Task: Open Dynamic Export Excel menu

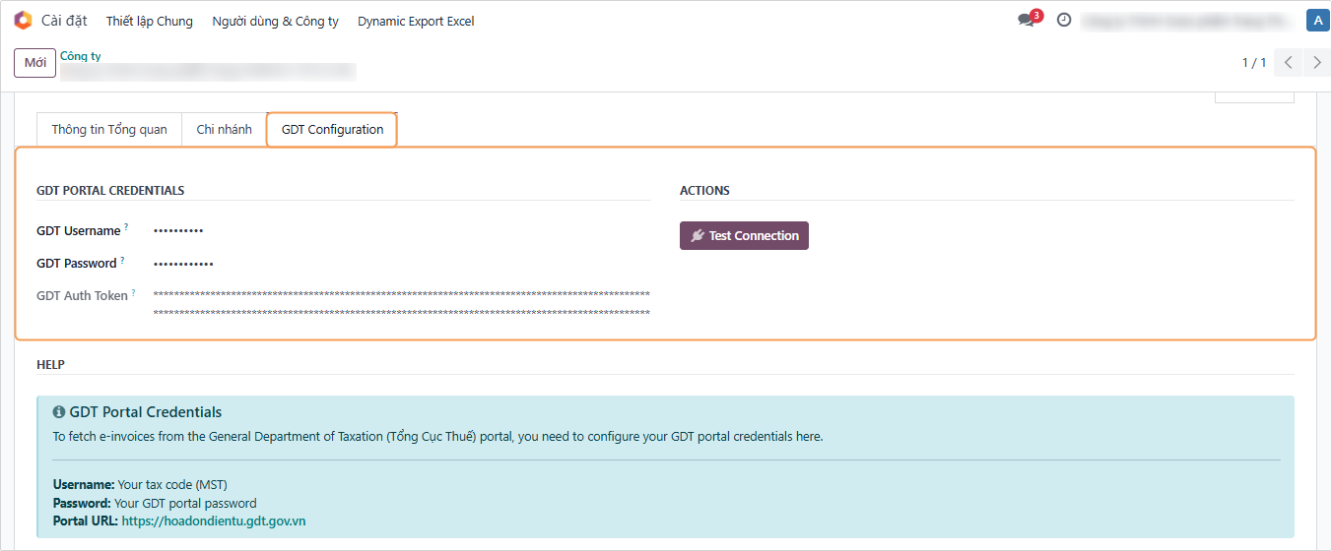Action: click(x=416, y=21)
